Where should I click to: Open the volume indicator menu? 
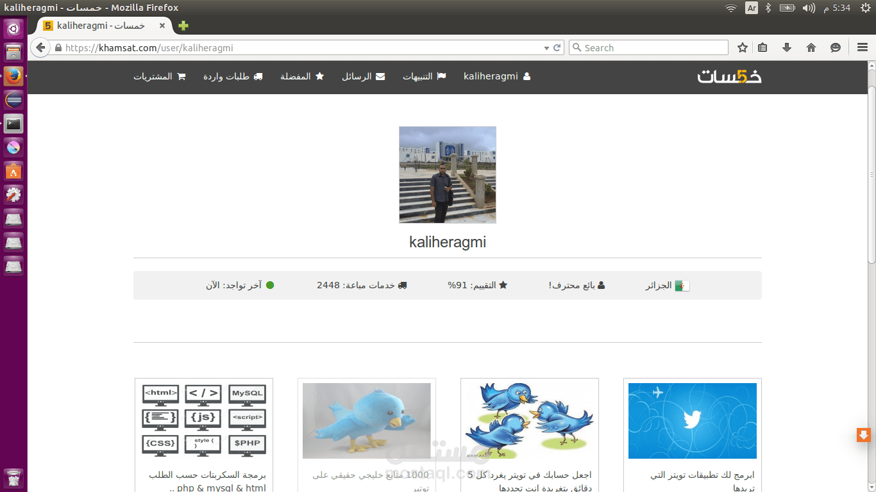pyautogui.click(x=808, y=8)
